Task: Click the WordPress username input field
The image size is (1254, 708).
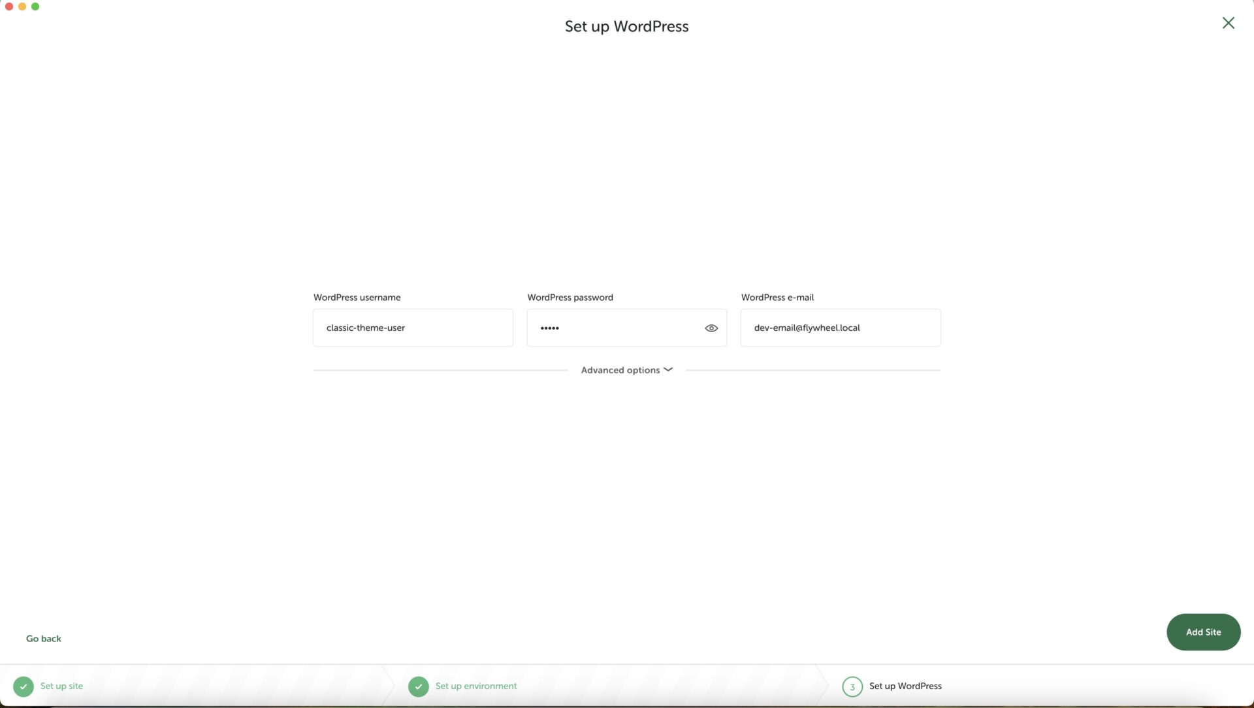Action: point(413,328)
